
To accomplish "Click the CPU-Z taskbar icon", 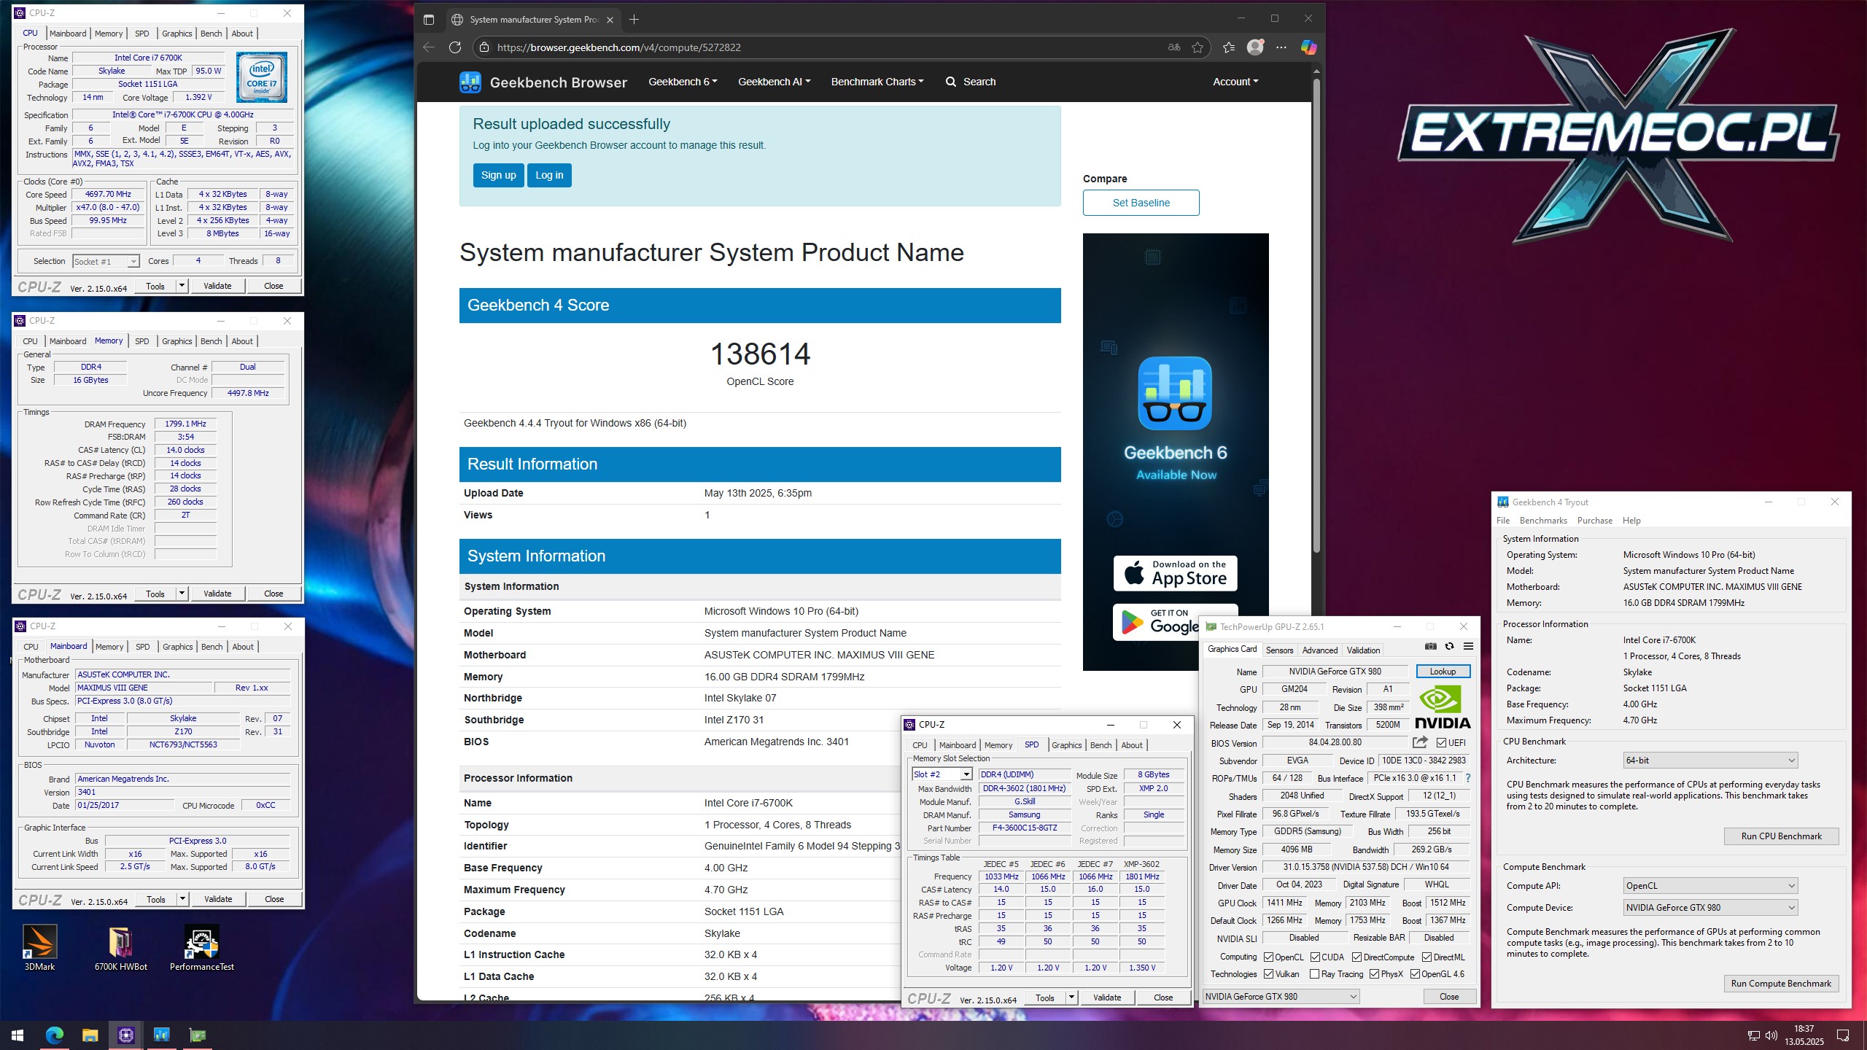I will click(x=126, y=1035).
